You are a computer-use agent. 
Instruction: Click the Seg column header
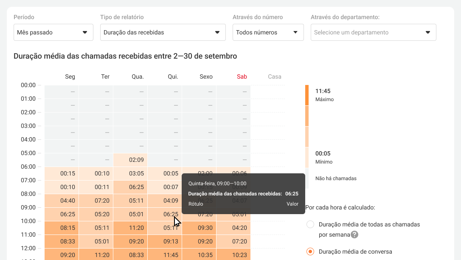click(70, 77)
